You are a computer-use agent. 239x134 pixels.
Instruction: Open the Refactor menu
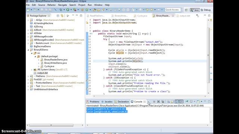coord(52,5)
